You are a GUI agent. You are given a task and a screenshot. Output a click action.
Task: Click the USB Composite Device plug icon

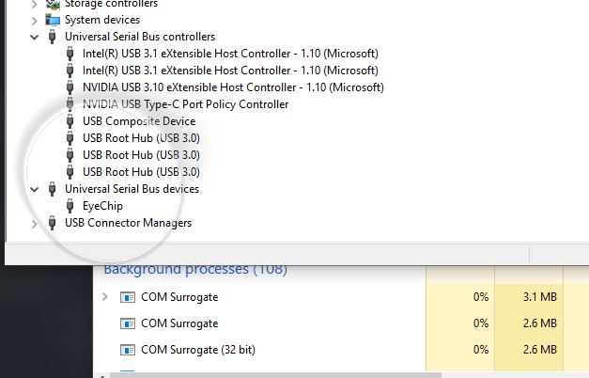pos(70,121)
